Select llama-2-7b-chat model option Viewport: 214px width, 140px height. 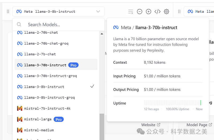click(40, 54)
